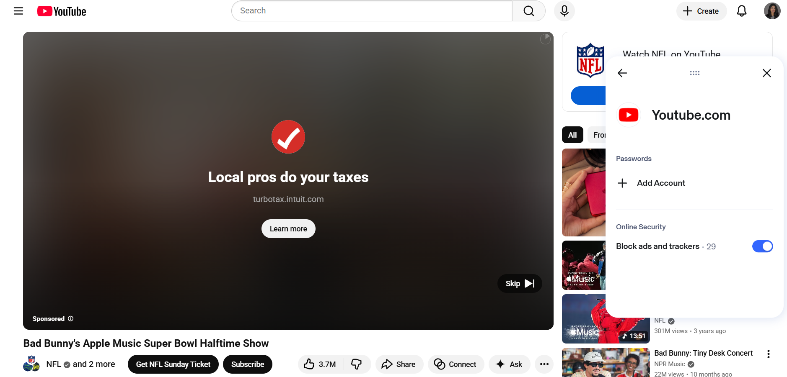Image resolution: width=787 pixels, height=377 pixels.
Task: Click the Sponsored info icon on the ad
Action: pyautogui.click(x=70, y=318)
